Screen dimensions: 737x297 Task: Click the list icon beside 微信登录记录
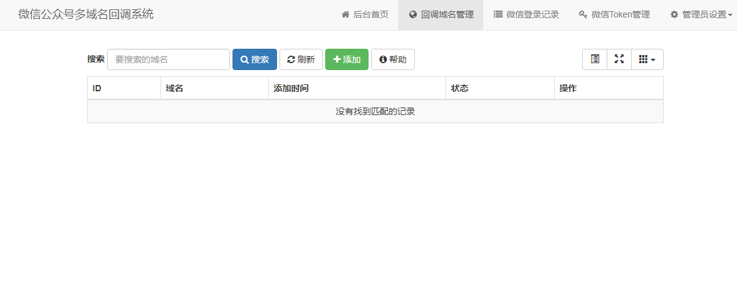click(x=498, y=14)
